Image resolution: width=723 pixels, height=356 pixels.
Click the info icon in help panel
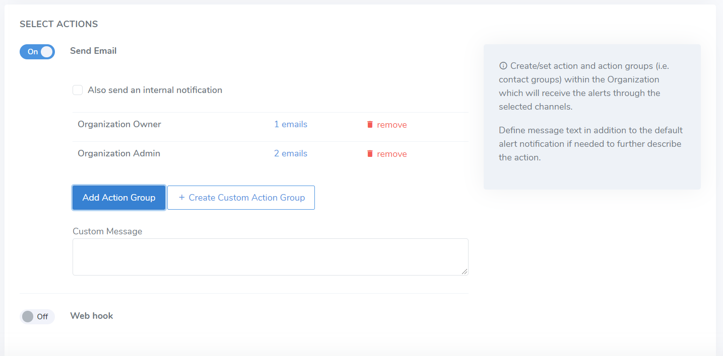click(503, 66)
